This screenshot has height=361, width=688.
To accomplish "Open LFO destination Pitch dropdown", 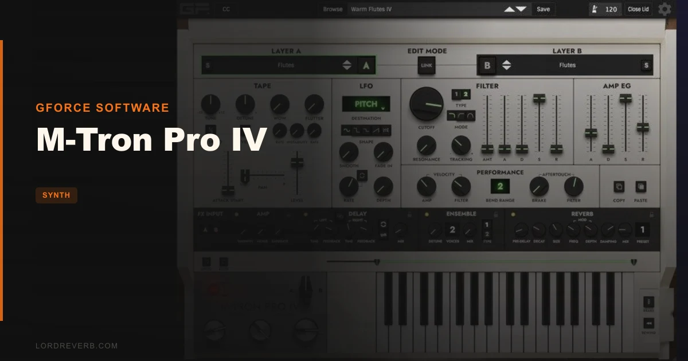I will pyautogui.click(x=366, y=104).
